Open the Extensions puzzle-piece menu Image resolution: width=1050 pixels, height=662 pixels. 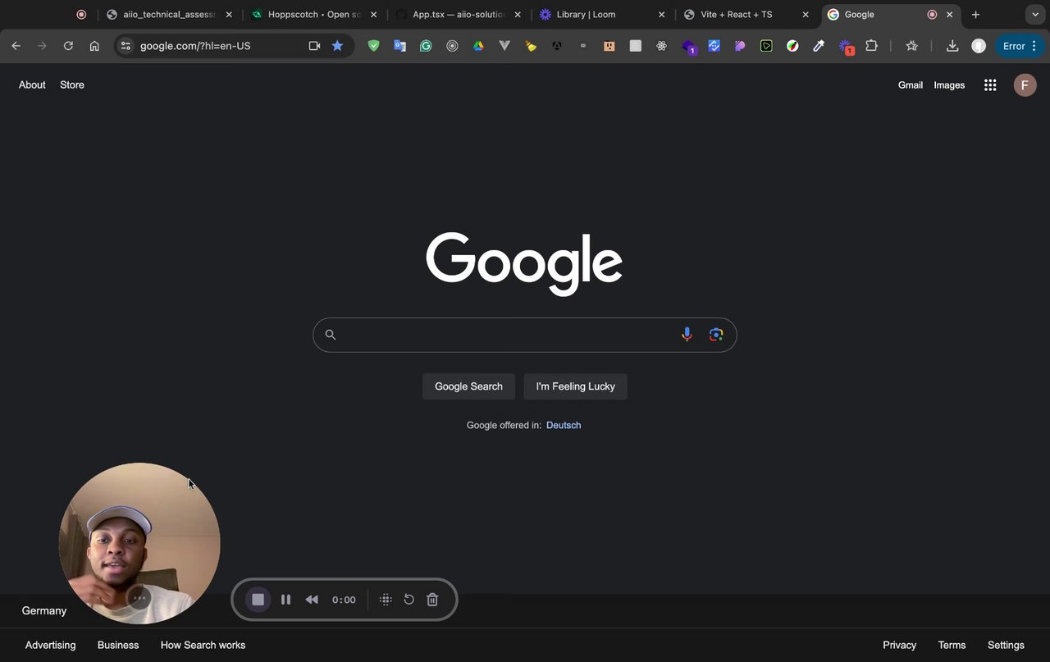pyautogui.click(x=871, y=46)
